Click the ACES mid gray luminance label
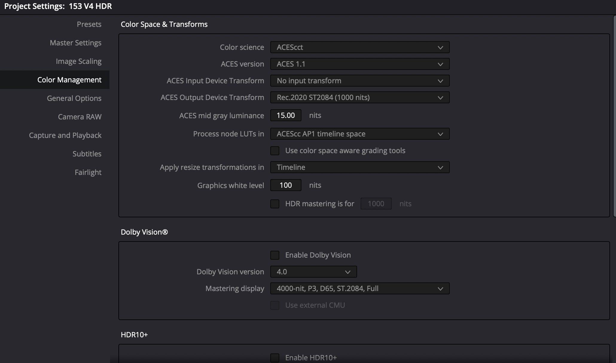616x363 pixels. coord(222,116)
